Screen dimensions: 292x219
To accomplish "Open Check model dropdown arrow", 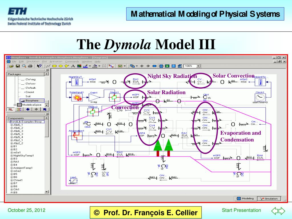I will 125,66.
